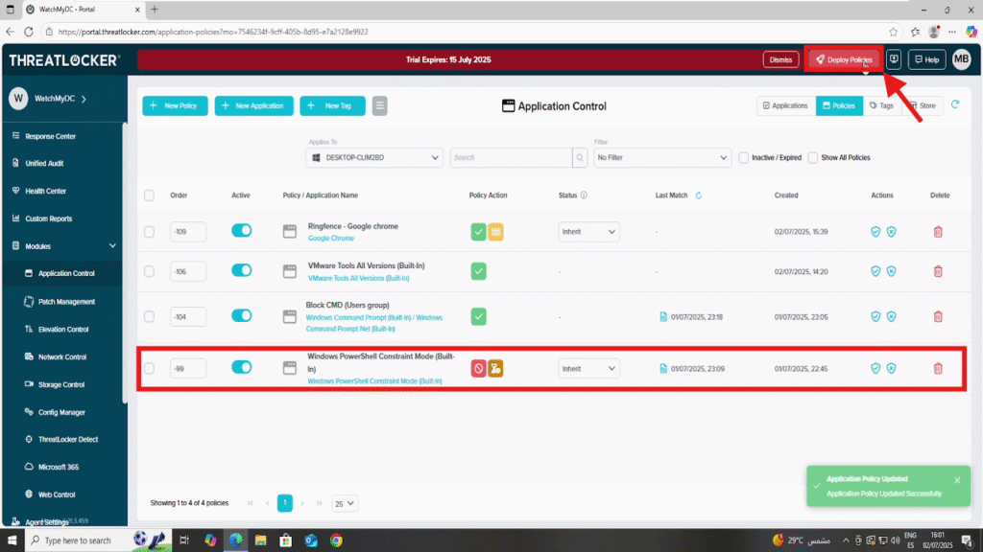The height and width of the screenshot is (552, 983).
Task: Click the order field showing -99
Action: point(187,369)
